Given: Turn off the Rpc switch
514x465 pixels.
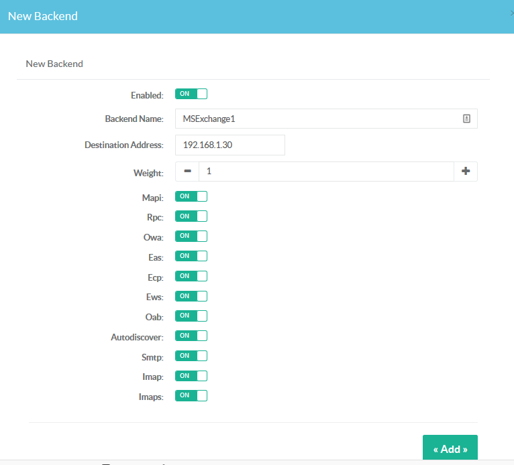Looking at the screenshot, I should coord(191,216).
